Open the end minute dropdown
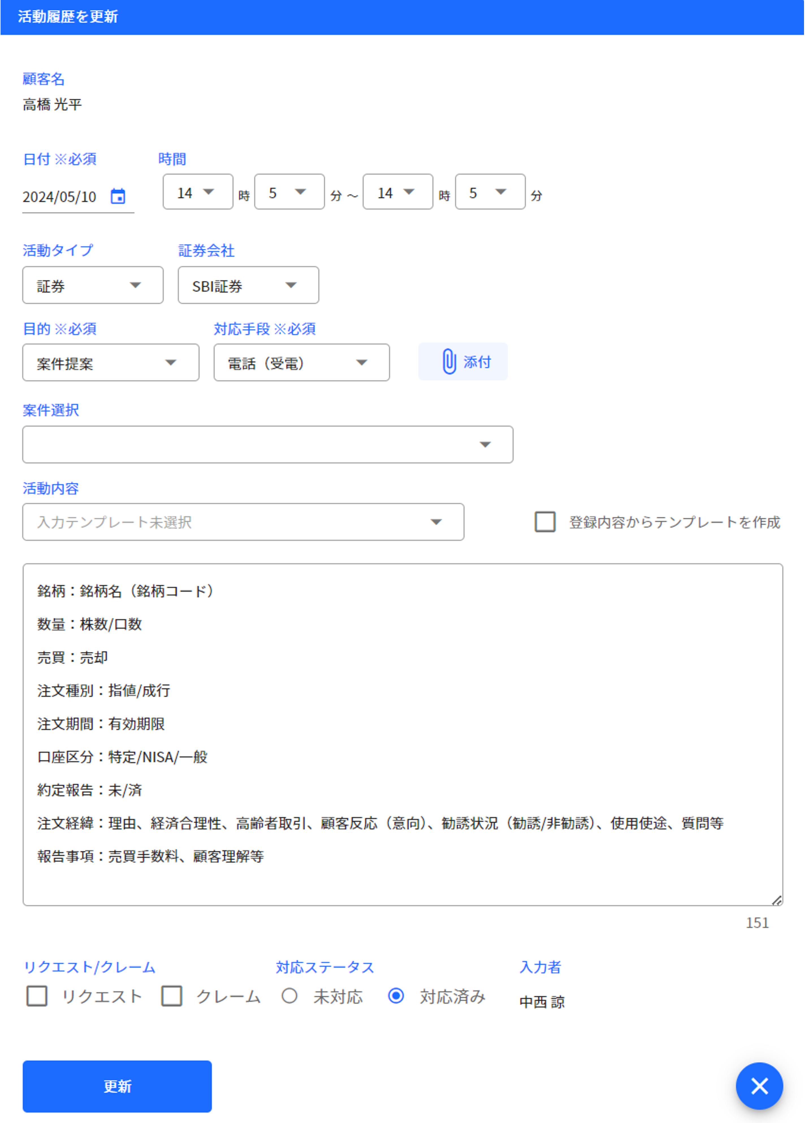 (x=489, y=192)
